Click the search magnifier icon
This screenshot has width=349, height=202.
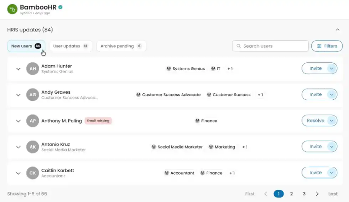pos(239,46)
